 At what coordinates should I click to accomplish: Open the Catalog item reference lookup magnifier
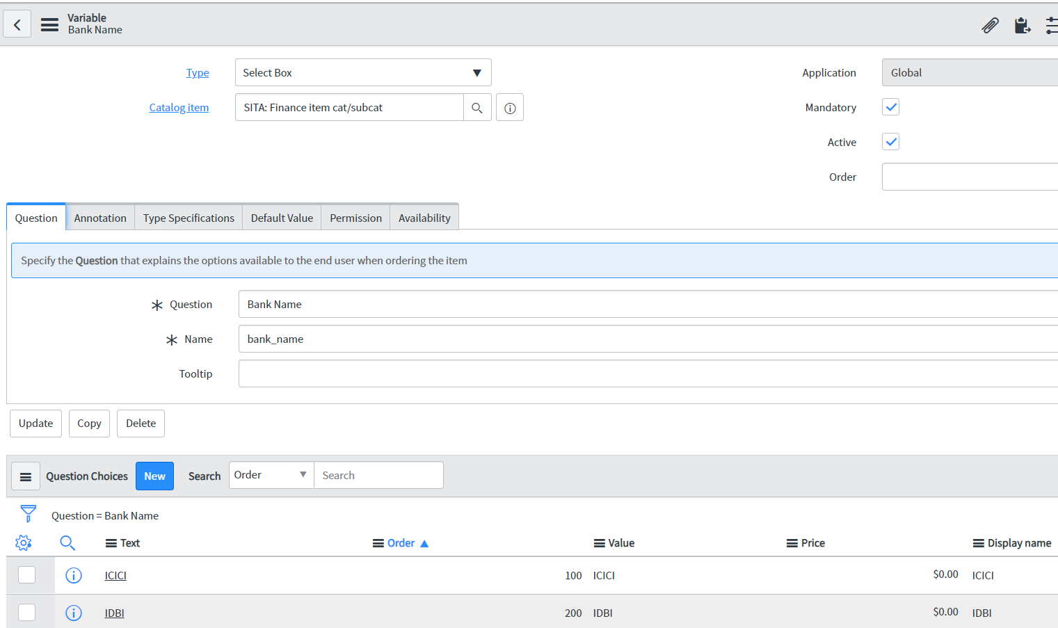tap(477, 107)
